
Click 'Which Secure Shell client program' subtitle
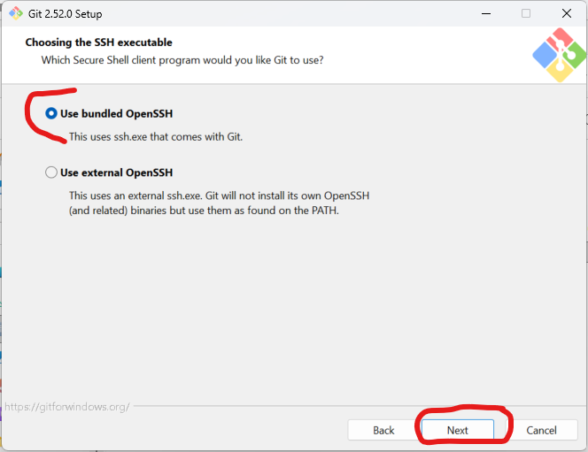pyautogui.click(x=182, y=60)
